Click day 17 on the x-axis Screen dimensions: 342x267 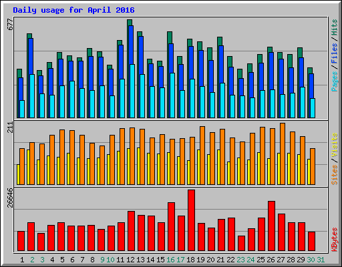point(180,260)
